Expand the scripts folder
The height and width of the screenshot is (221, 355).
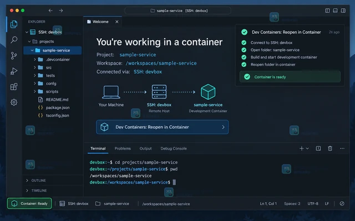pos(34,92)
